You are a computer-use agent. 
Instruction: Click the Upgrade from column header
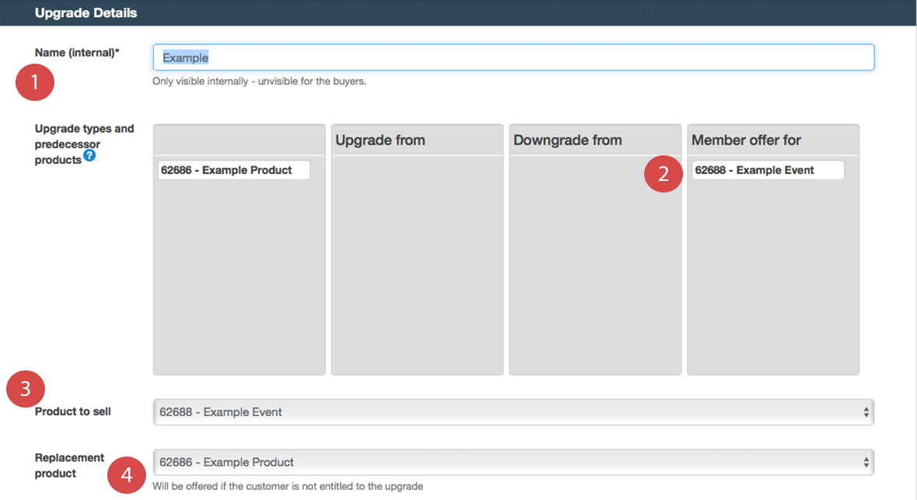[380, 141]
